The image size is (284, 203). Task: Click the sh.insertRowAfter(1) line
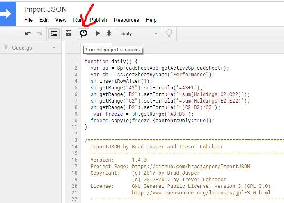(x=121, y=81)
